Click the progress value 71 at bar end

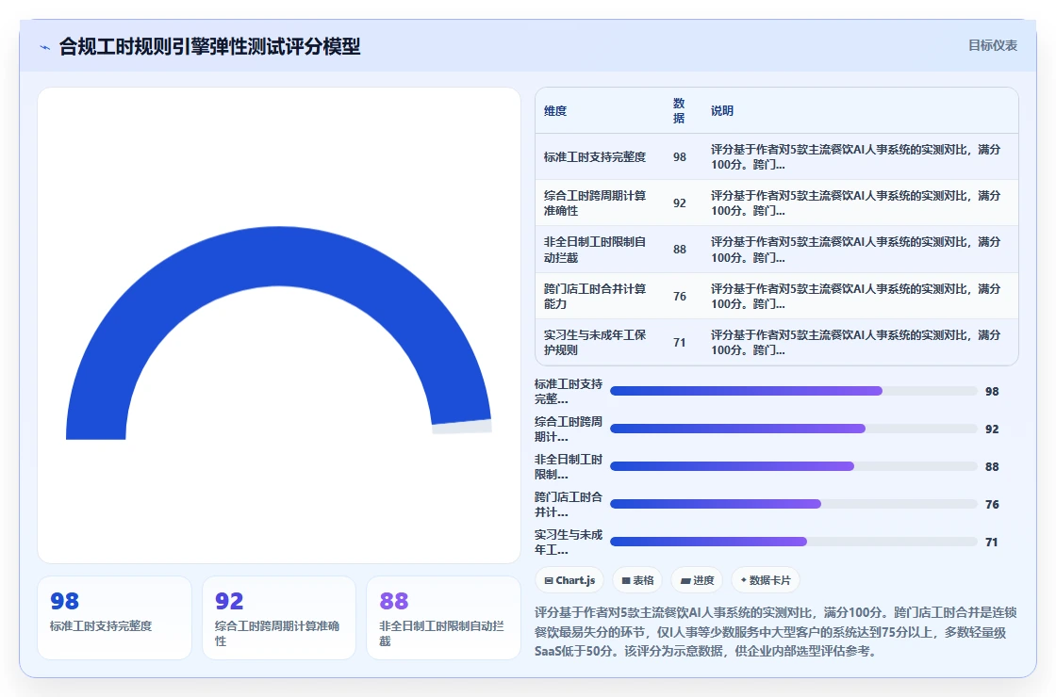point(991,543)
